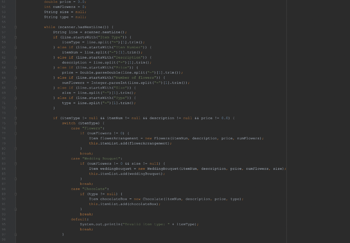Collapse the switch itemType statement fold
Image resolution: width=350 pixels, height=243 pixels.
click(x=16, y=123)
